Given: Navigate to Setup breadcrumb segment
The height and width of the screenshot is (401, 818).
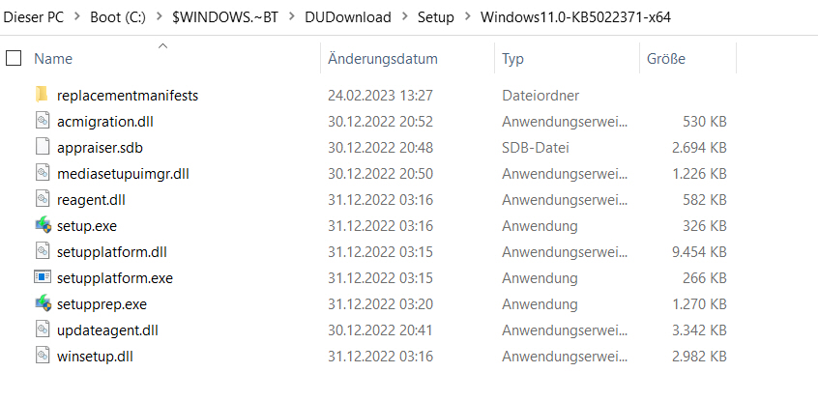Looking at the screenshot, I should coord(436,17).
